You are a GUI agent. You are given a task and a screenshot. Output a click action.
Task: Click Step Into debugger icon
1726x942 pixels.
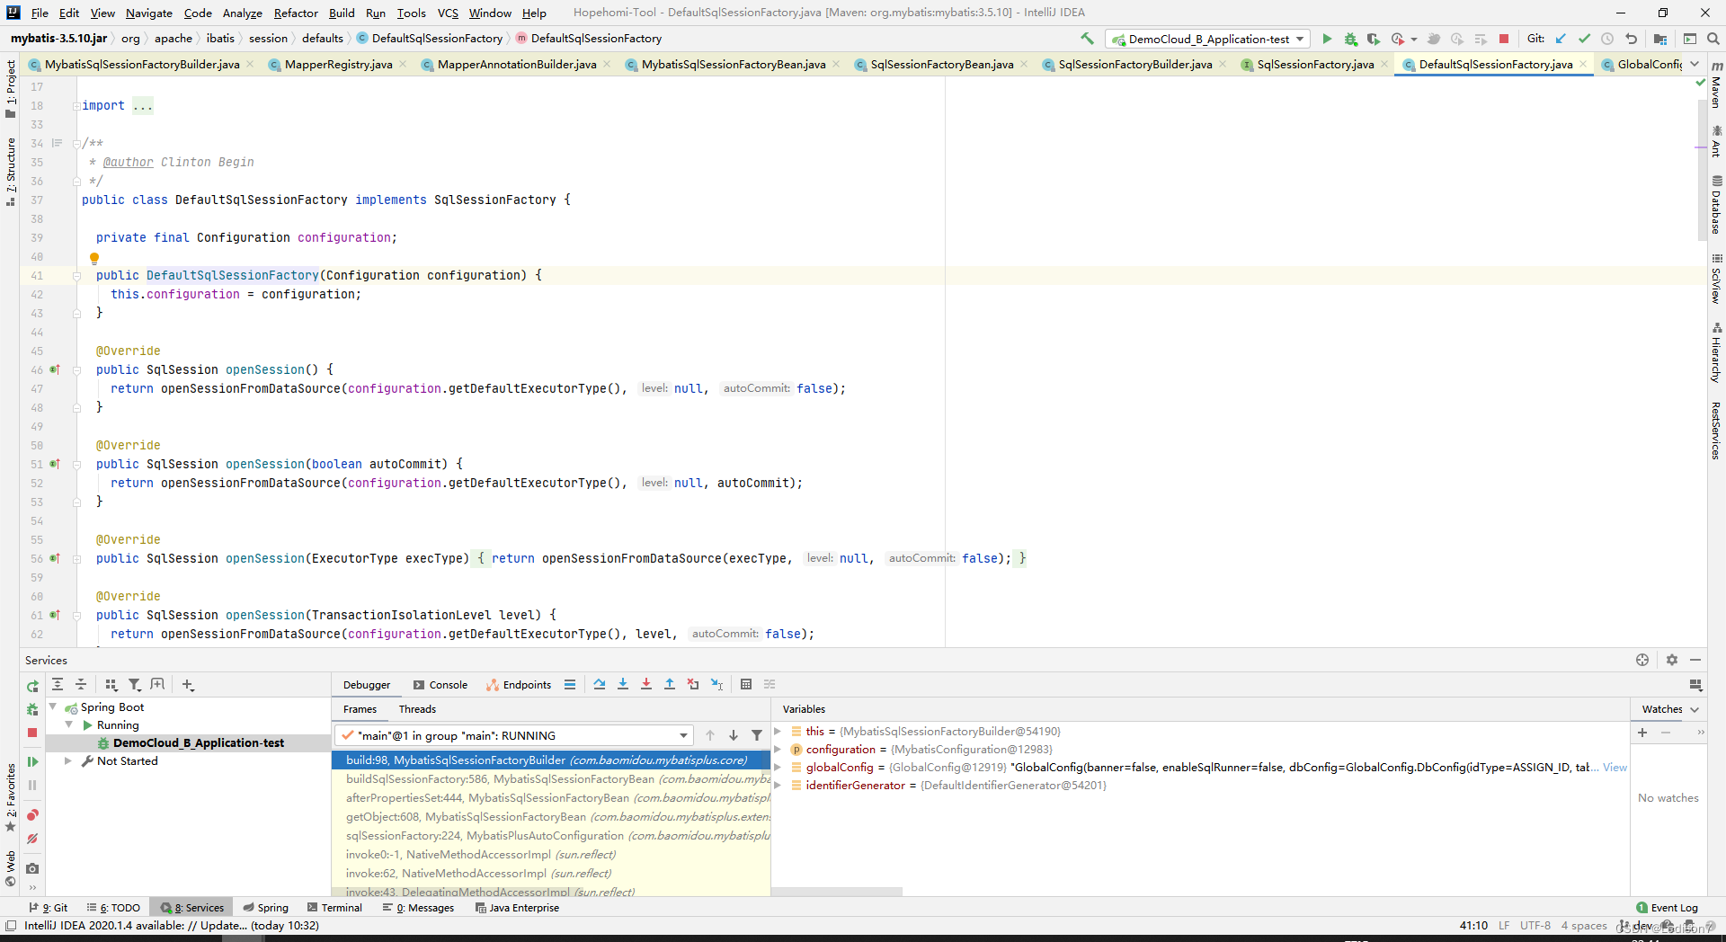tap(623, 685)
